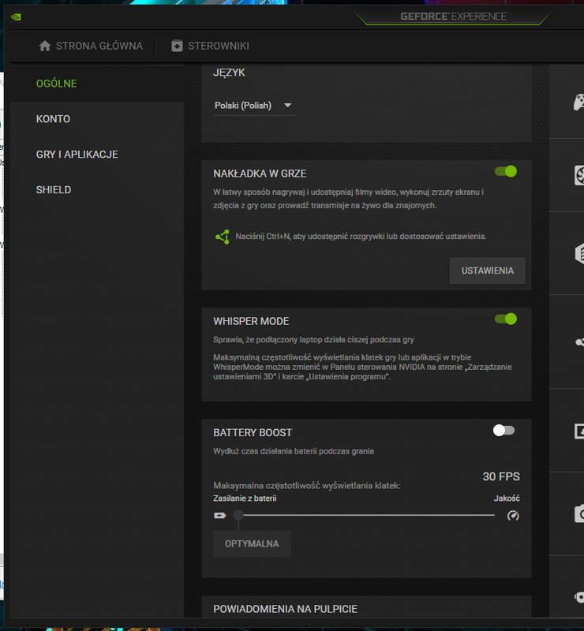
Task: Enable the Battery Boost toggle
Action: (504, 430)
